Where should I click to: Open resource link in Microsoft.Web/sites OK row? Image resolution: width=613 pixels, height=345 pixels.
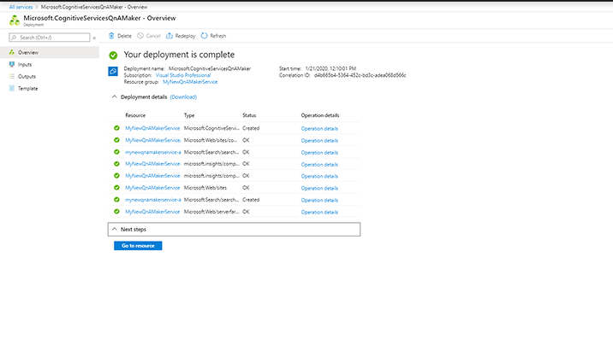pyautogui.click(x=152, y=188)
